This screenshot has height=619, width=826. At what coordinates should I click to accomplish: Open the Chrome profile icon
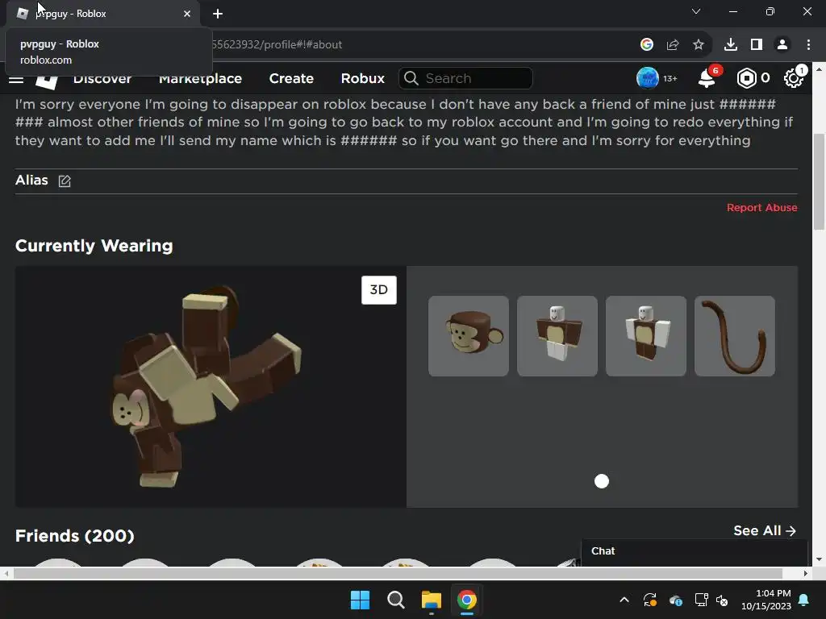pyautogui.click(x=782, y=45)
